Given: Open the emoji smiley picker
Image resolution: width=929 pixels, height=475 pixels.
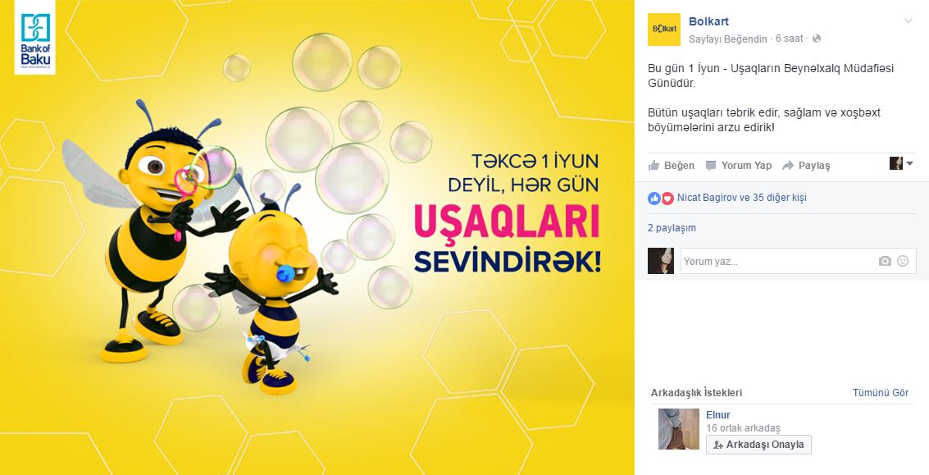Looking at the screenshot, I should [902, 261].
